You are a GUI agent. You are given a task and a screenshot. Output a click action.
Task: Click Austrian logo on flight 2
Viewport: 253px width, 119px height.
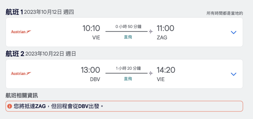tap(21, 73)
